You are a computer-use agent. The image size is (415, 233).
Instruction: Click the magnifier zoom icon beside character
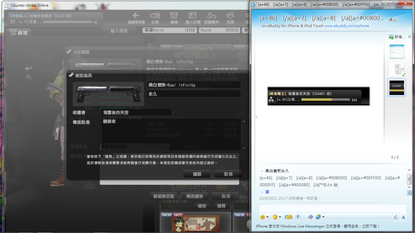(x=29, y=77)
